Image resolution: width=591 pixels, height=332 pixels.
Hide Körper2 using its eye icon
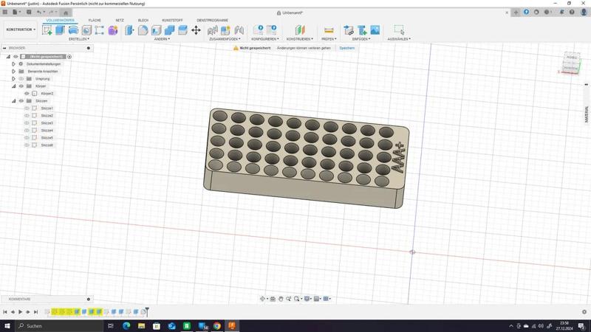tap(27, 94)
